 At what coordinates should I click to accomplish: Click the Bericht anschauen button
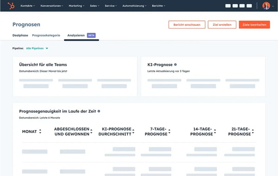(187, 25)
